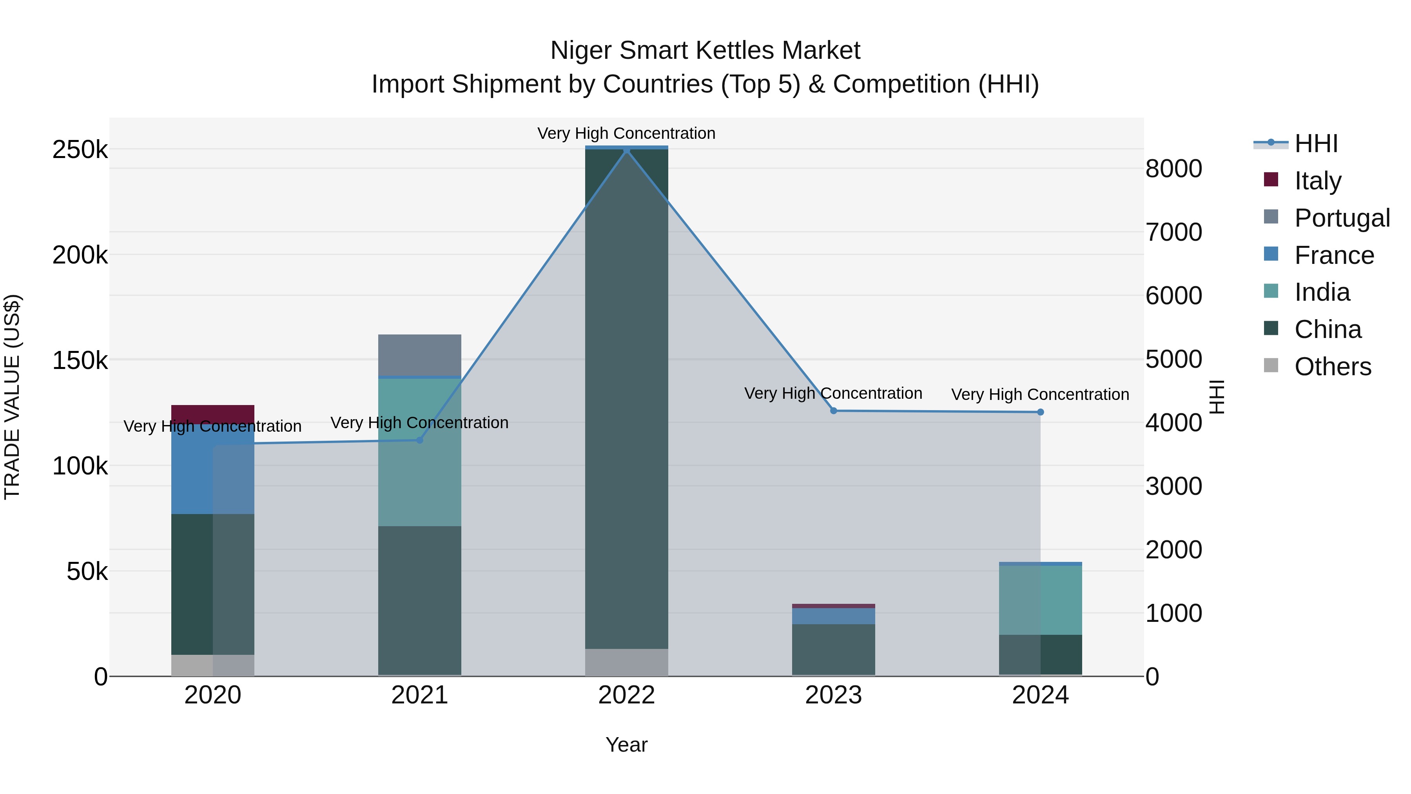Screen dimensions: 1411x794
Task: Click the China segment of the 2020 bar
Action: click(212, 584)
